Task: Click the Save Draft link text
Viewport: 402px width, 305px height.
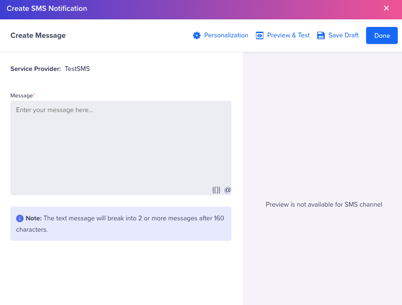Action: point(343,35)
